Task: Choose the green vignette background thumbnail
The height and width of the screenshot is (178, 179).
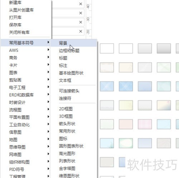Action: [126, 143]
